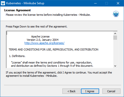Click the I Agree button
The image size is (124, 97).
coord(90,91)
